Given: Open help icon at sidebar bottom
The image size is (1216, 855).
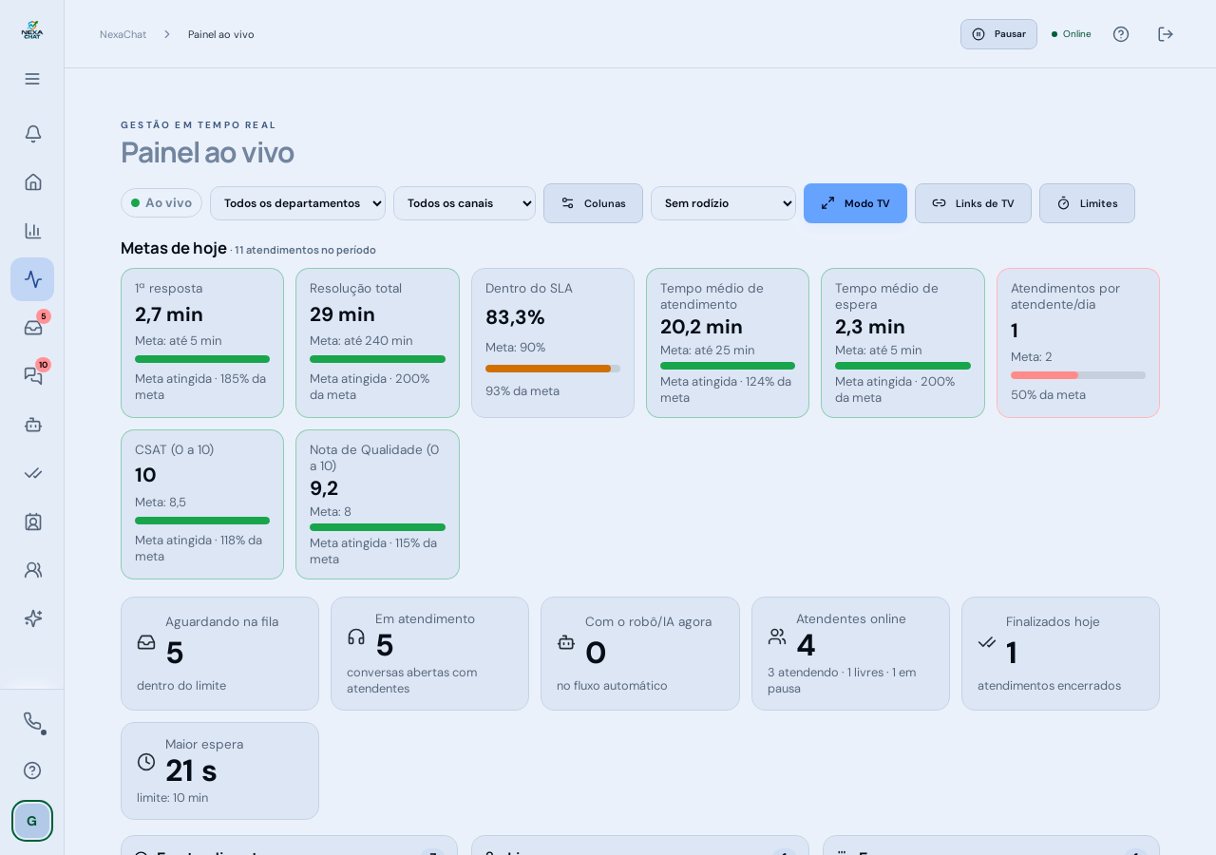Looking at the screenshot, I should [x=32, y=770].
